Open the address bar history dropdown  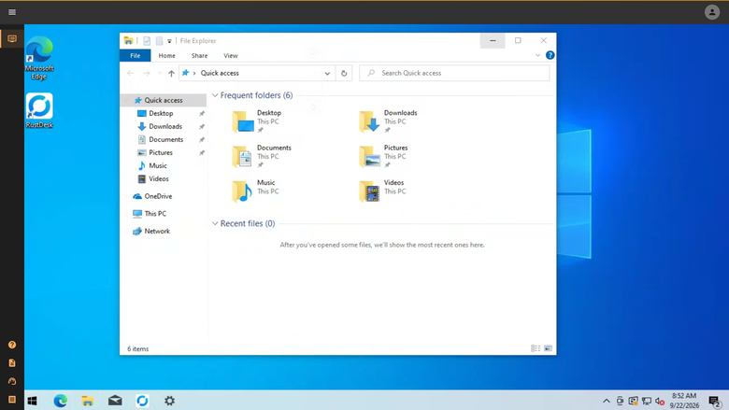click(x=327, y=74)
